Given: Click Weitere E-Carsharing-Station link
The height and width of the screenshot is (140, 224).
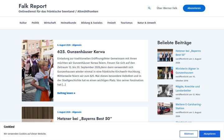Looking at the screenshot, I should [x=189, y=106].
